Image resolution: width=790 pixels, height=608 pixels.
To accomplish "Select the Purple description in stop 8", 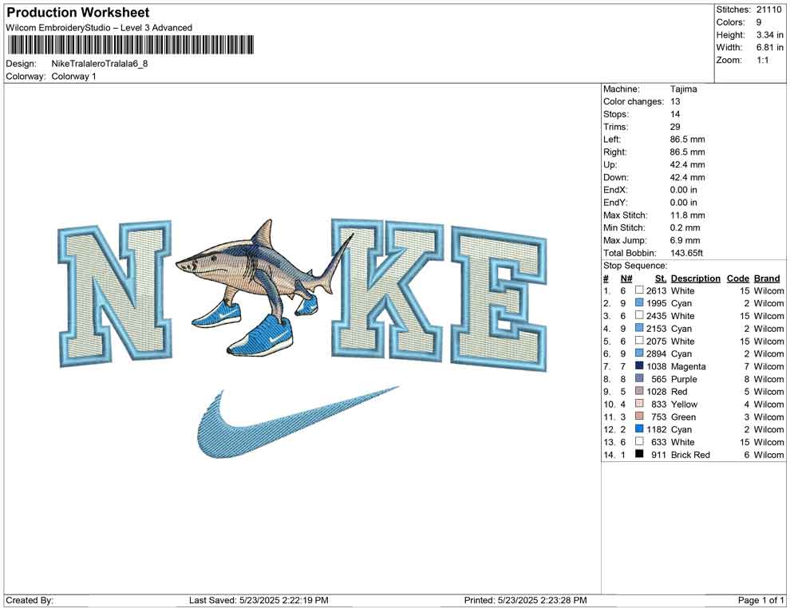I will (x=684, y=379).
